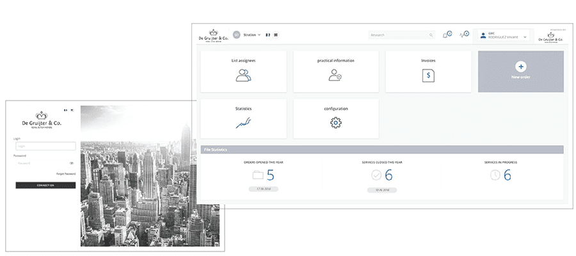The image size is (576, 256).
Task: Click the 'configuration' tile title
Action: point(336,109)
